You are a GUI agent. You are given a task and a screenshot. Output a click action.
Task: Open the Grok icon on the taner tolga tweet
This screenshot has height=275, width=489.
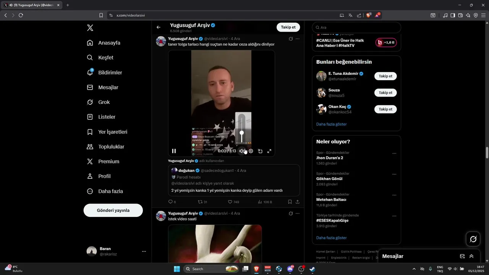[x=291, y=39]
